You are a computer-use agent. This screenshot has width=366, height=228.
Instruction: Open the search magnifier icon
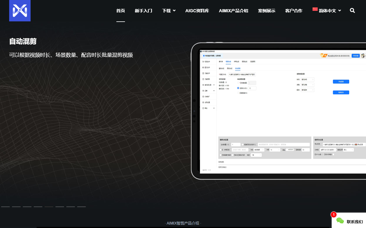click(352, 11)
